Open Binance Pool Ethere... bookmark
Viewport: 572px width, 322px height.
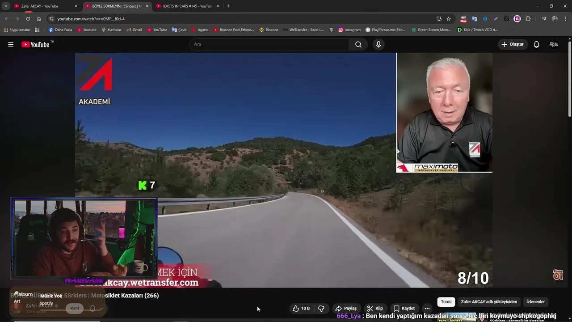click(233, 30)
